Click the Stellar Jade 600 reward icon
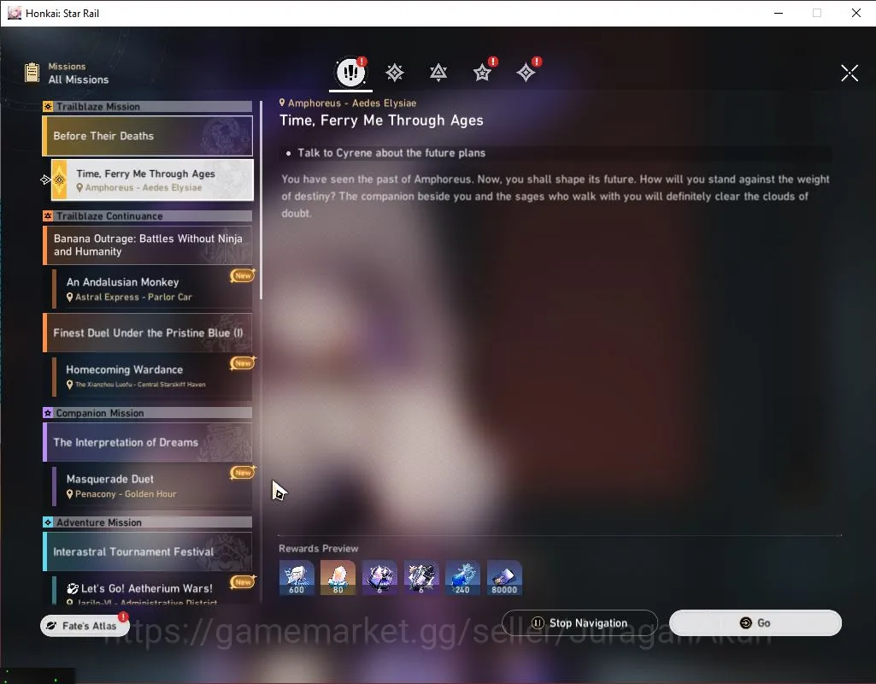The height and width of the screenshot is (684, 876). pos(297,577)
